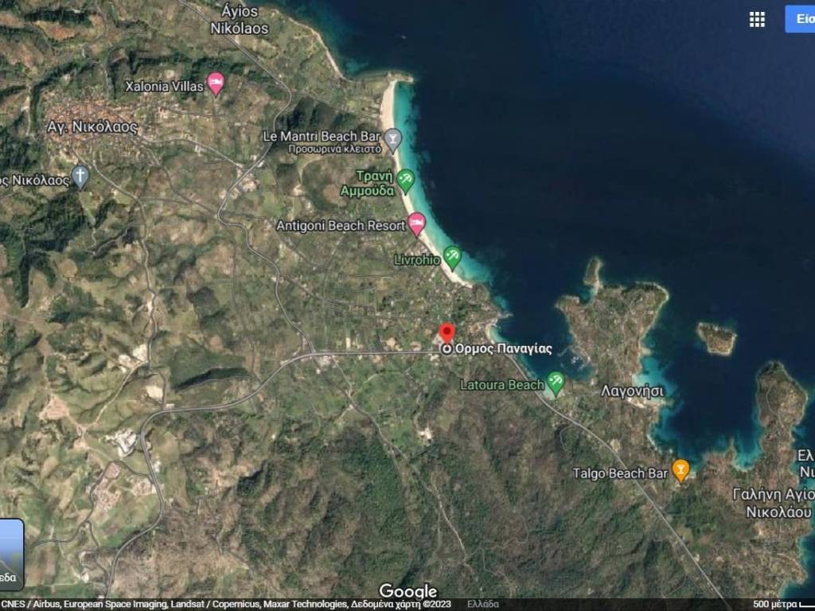Click the Άγιος Νικόλαος label at top

[239, 20]
